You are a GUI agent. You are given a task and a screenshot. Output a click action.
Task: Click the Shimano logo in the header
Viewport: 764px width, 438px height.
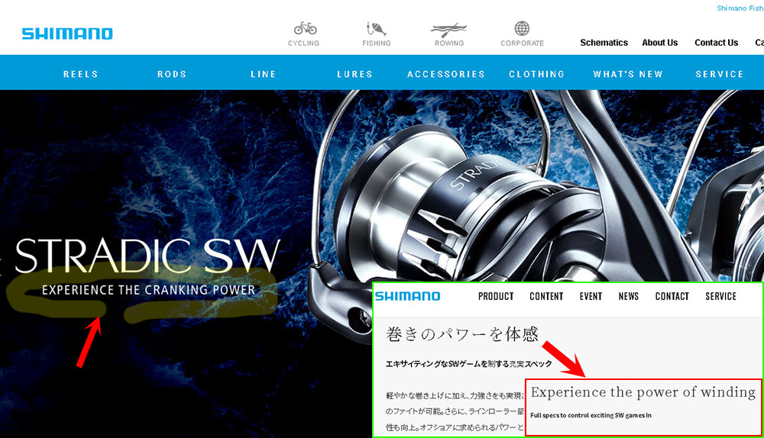(x=67, y=34)
